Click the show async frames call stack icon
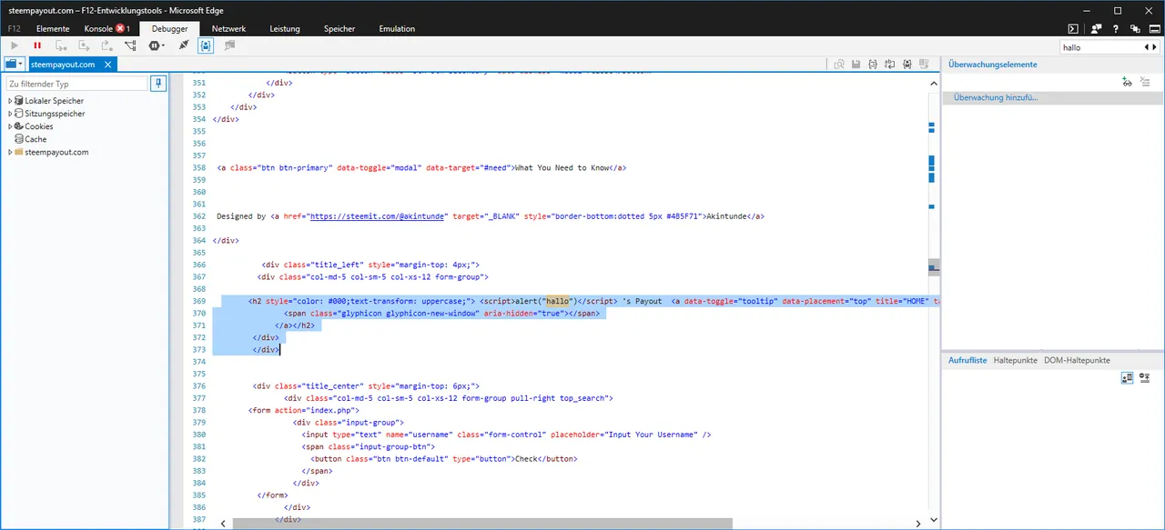Image resolution: width=1165 pixels, height=530 pixels. coord(1144,377)
